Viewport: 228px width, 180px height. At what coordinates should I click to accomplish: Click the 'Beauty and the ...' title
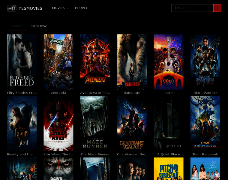pyautogui.click(x=22, y=154)
